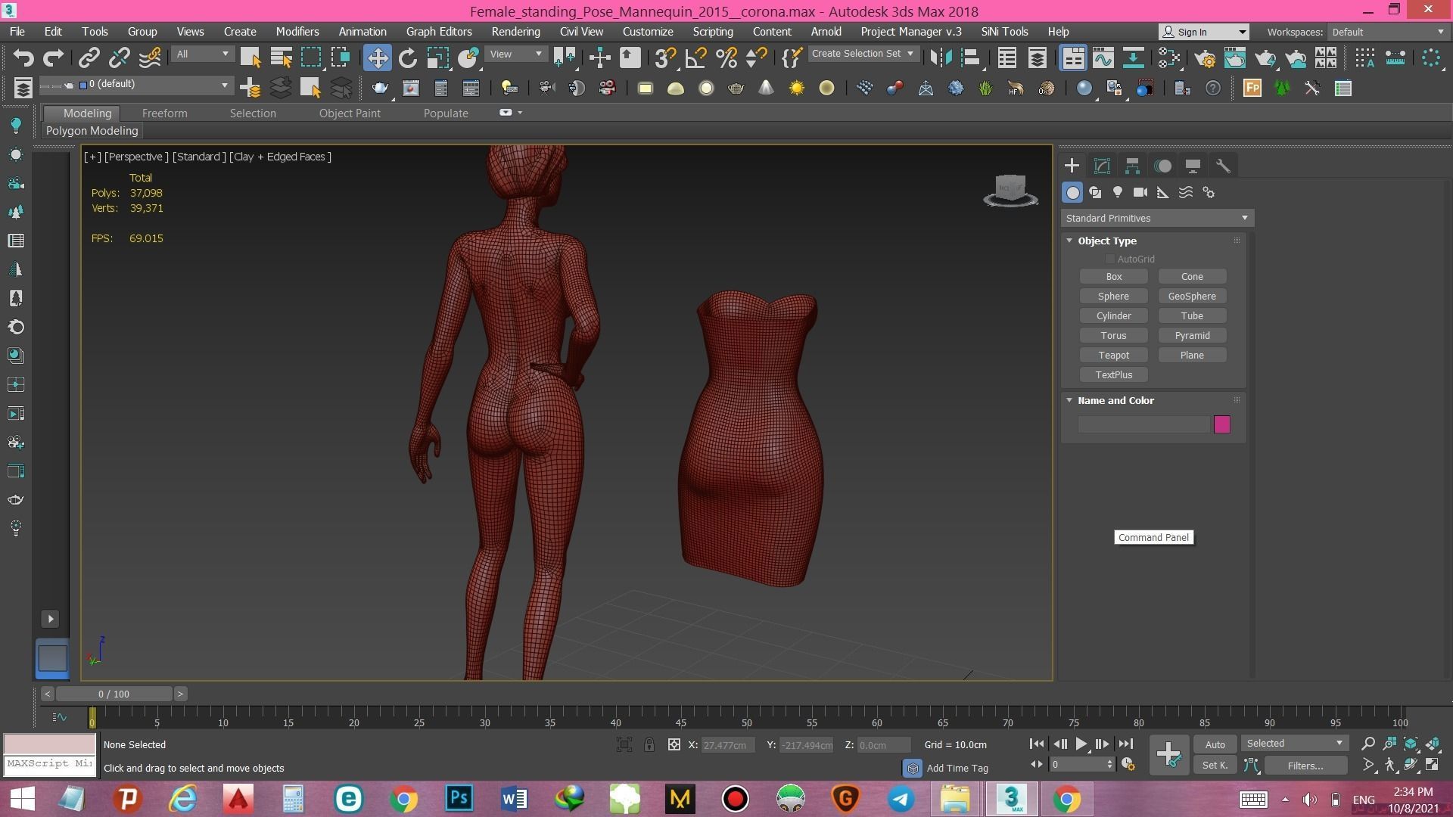Toggle Absolute/Offset transform mode icon
This screenshot has width=1453, height=817.
[674, 744]
